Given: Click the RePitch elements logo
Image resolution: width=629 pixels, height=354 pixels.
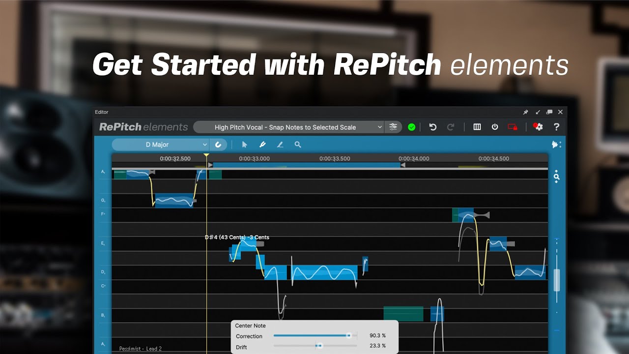Looking at the screenshot, I should coord(143,127).
